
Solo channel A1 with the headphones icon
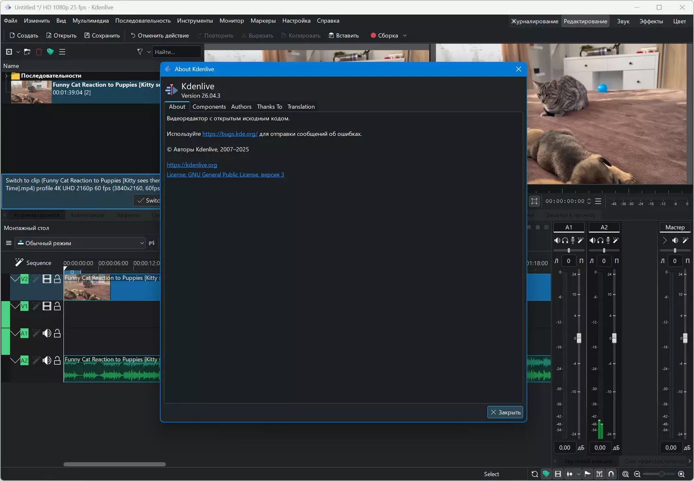tap(565, 240)
